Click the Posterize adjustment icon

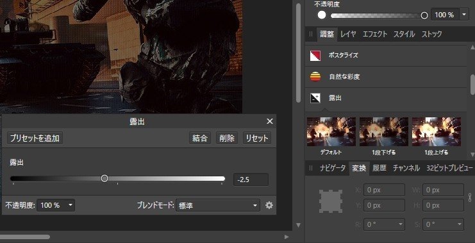pos(315,56)
